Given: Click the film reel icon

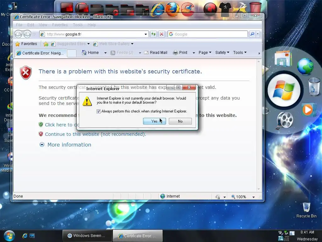Looking at the screenshot, I should click(285, 120).
